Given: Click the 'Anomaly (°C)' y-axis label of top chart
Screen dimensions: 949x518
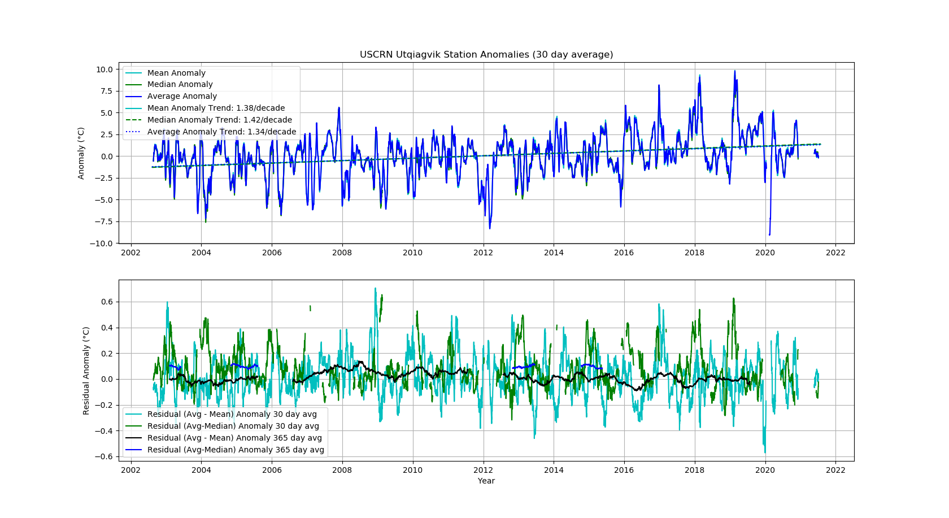Looking at the screenshot, I should (x=81, y=153).
